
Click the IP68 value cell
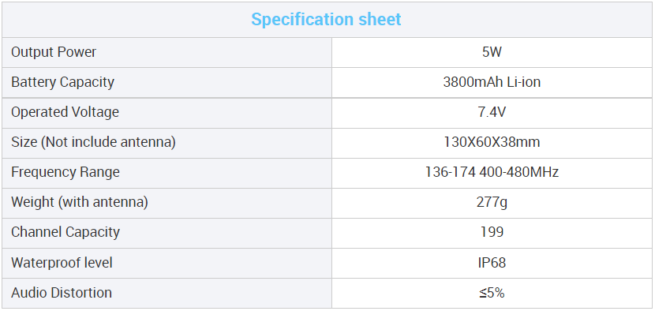coord(492,264)
